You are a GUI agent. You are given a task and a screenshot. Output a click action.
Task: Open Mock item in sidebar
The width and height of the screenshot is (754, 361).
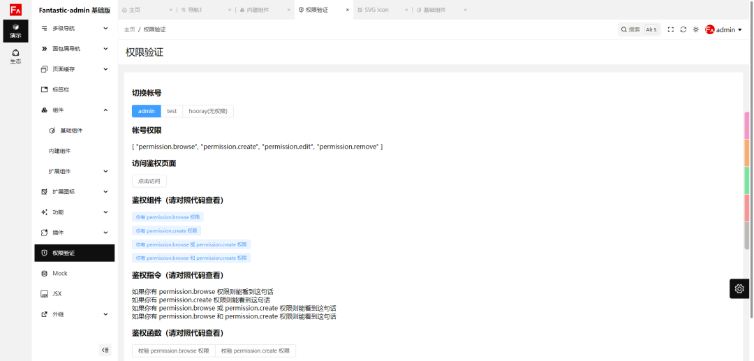[60, 274]
